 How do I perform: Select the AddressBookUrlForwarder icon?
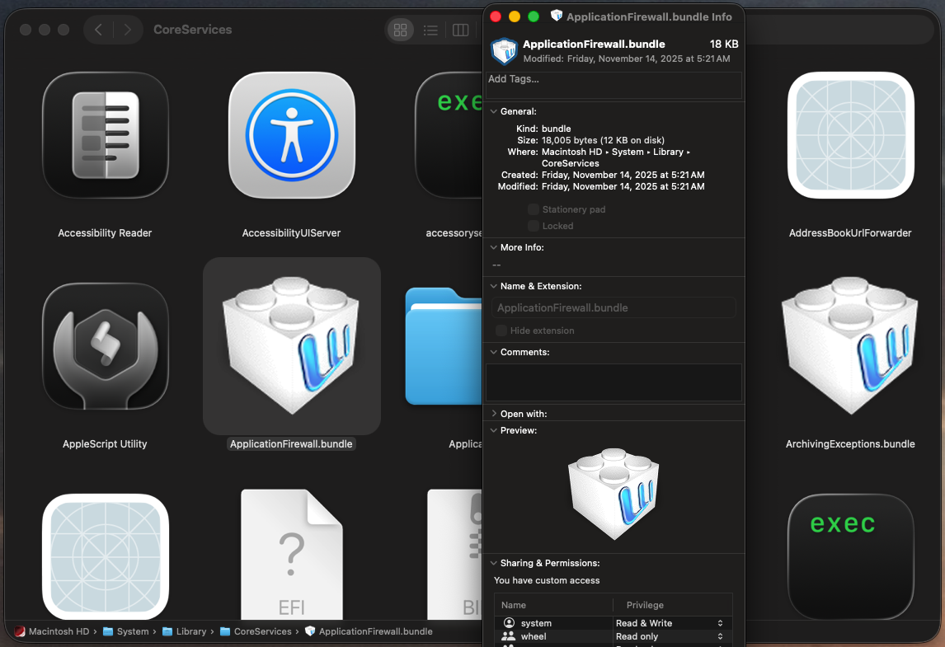click(850, 135)
